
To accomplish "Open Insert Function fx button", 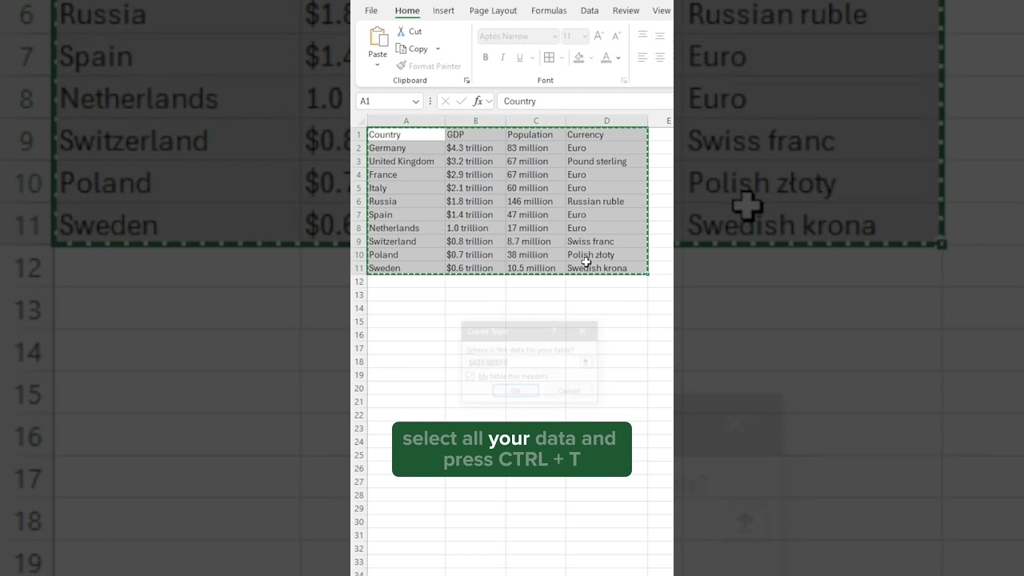I will point(478,101).
